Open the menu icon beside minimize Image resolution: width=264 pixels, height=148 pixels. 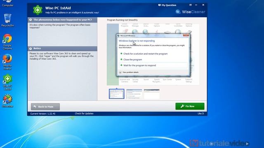tap(191, 5)
